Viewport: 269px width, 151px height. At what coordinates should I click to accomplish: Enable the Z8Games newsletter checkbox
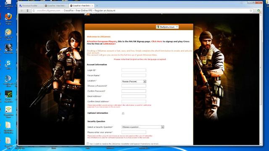(x=88, y=143)
